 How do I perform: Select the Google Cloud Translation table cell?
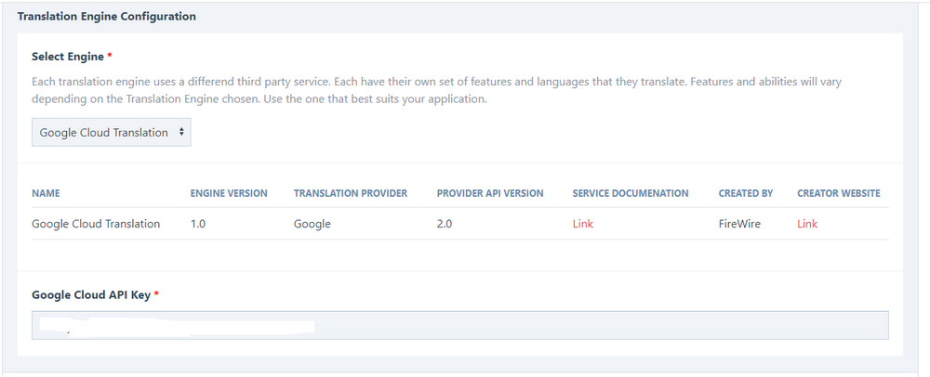coord(96,224)
